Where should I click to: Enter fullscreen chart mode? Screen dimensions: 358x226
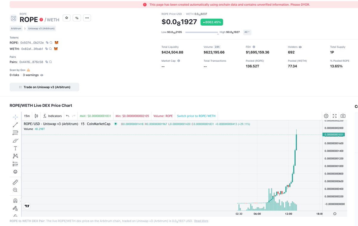[335, 116]
